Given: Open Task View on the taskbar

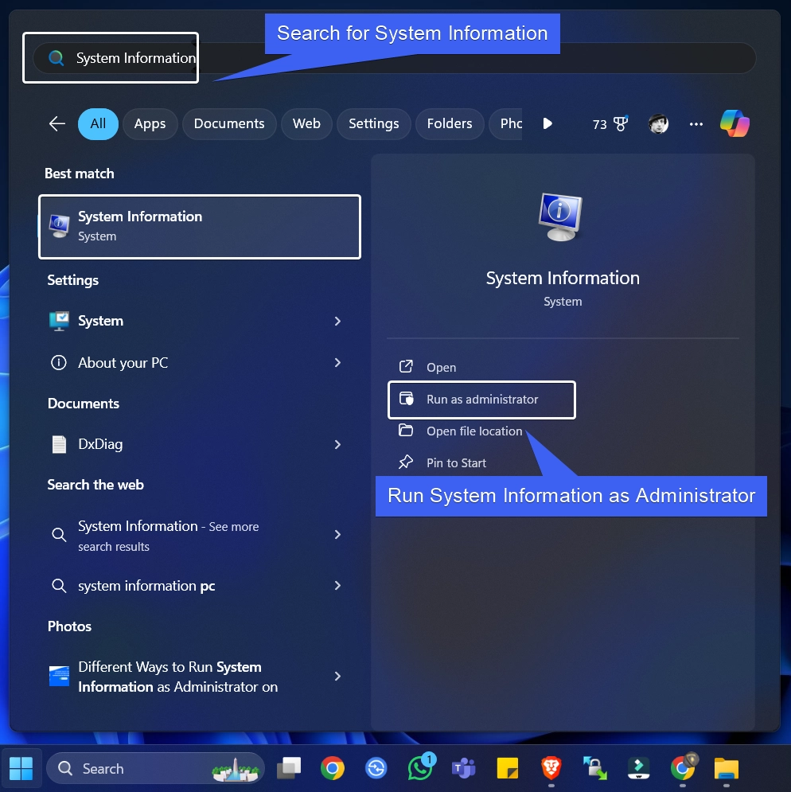Looking at the screenshot, I should click(x=289, y=768).
